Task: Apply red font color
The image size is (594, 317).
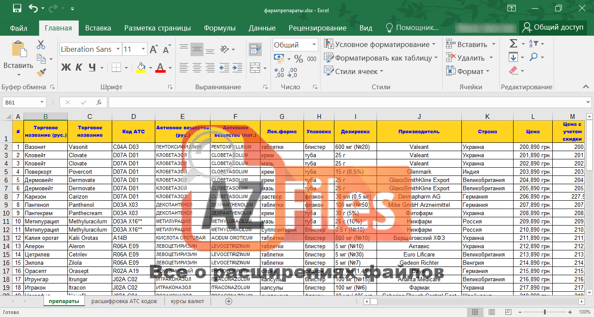Action: [160, 68]
